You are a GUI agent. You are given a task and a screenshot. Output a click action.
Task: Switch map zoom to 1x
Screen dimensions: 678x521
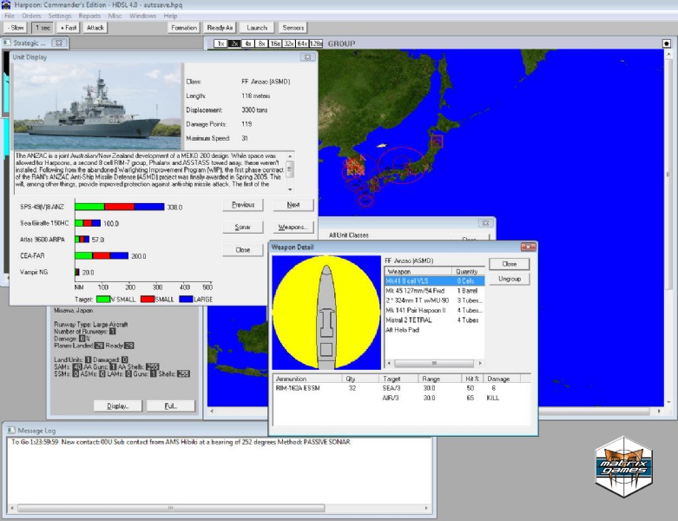tap(220, 43)
